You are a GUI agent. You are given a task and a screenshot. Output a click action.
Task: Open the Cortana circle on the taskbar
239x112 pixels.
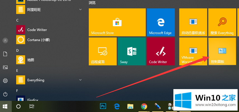[18, 106]
